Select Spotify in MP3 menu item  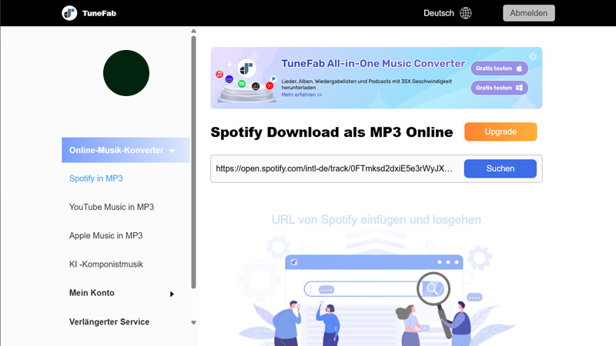[95, 178]
